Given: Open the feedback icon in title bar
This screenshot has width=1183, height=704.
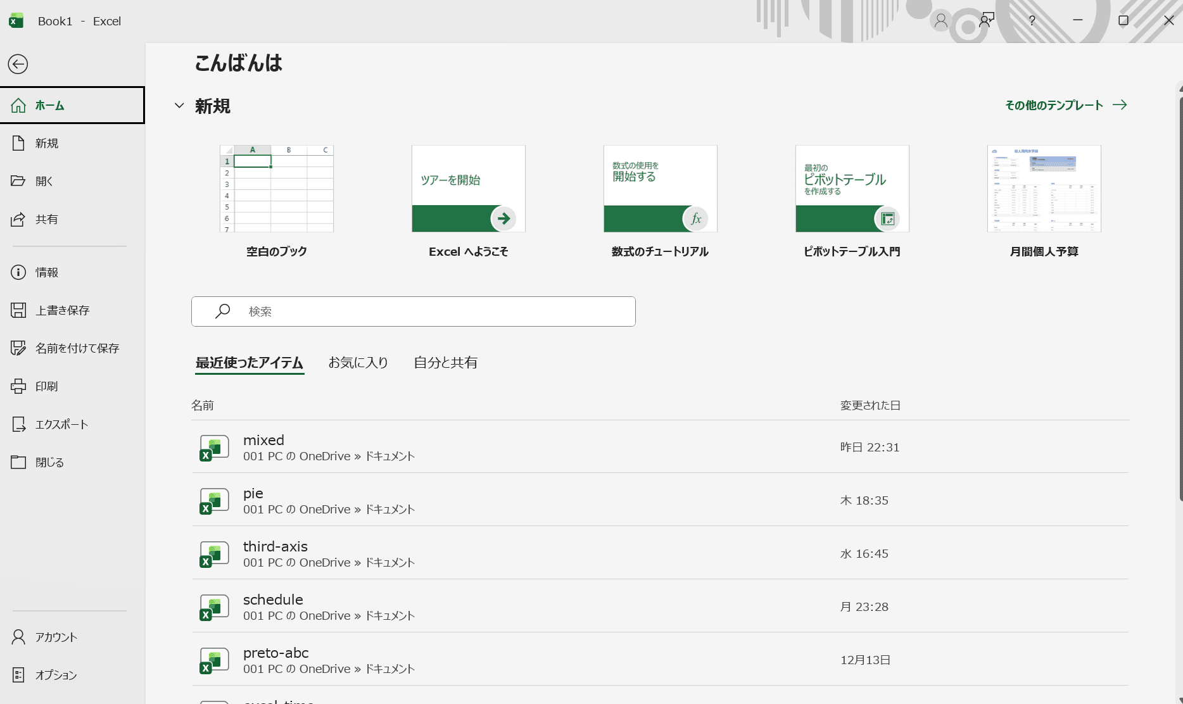Looking at the screenshot, I should click(x=986, y=21).
